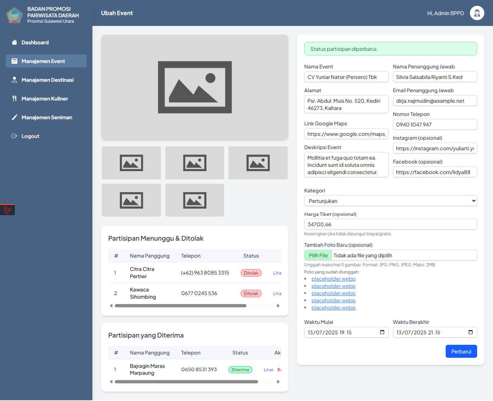Click phone number (+62) 963 8085 3315
This screenshot has height=401, width=493.
coord(205,273)
